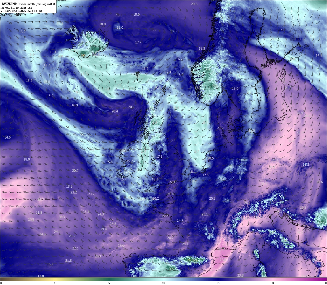Pick the 15.7 value south of Ireland
This screenshot has width=327, height=285.
[123, 179]
